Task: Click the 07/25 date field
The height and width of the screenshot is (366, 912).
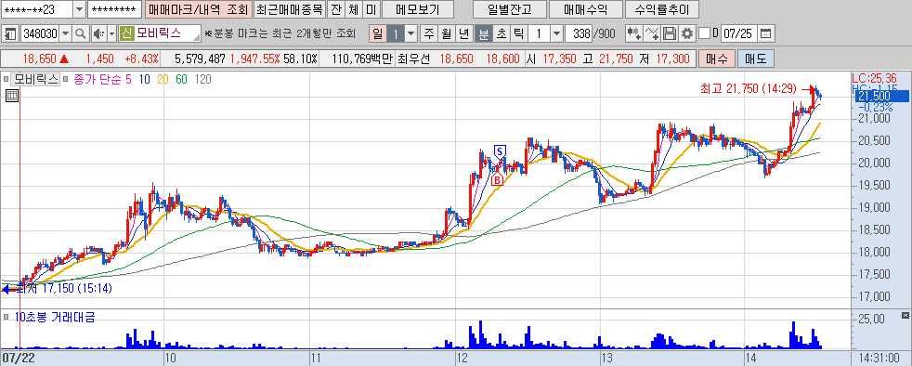Action: click(x=739, y=33)
